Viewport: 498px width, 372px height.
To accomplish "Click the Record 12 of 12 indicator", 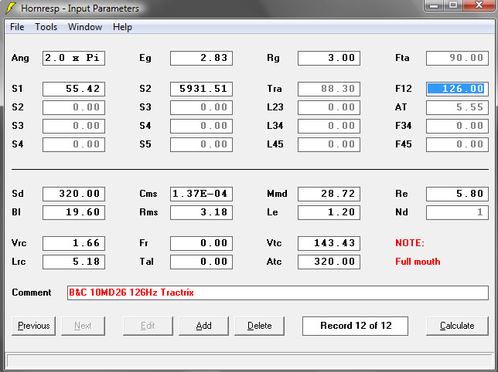I will click(356, 326).
